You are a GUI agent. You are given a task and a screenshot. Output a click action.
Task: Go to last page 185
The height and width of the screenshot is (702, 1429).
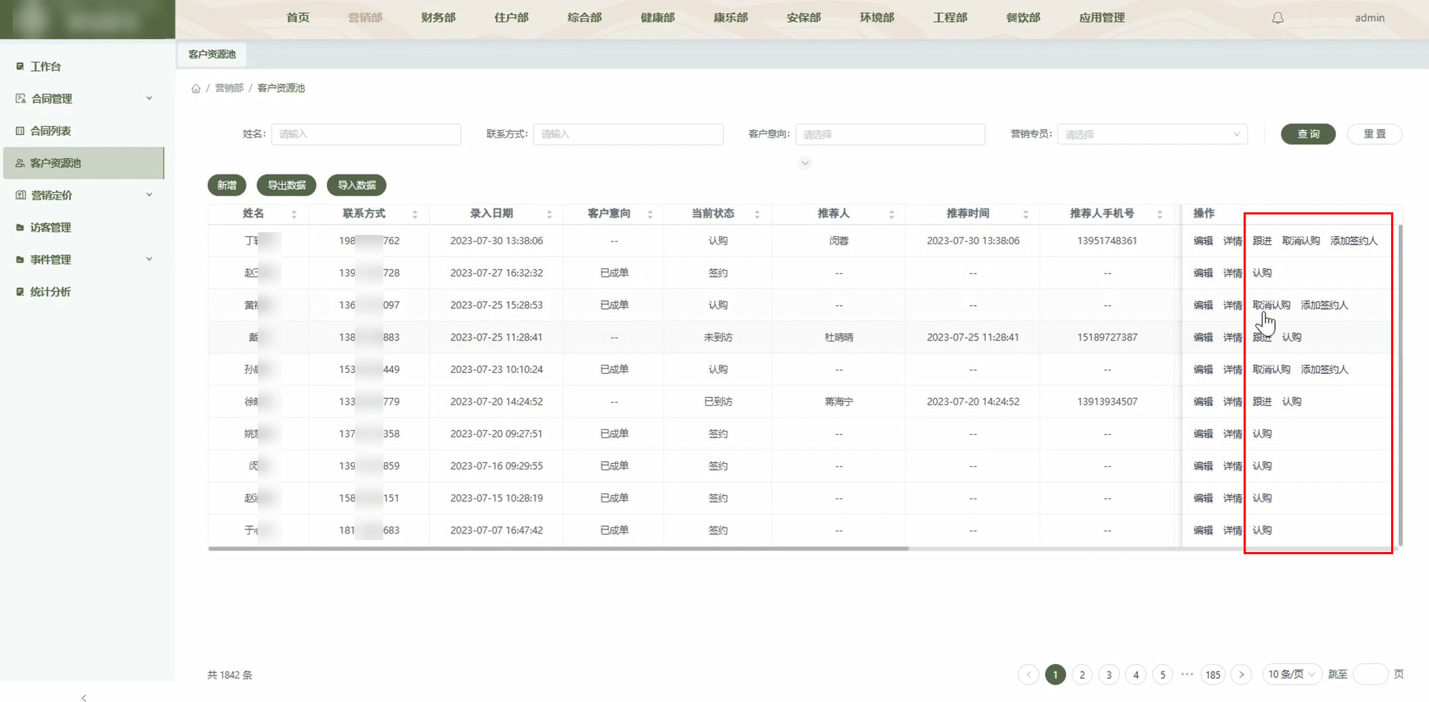[1213, 675]
